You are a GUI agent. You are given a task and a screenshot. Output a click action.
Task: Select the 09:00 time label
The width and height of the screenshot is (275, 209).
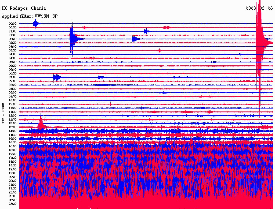pos(13,93)
